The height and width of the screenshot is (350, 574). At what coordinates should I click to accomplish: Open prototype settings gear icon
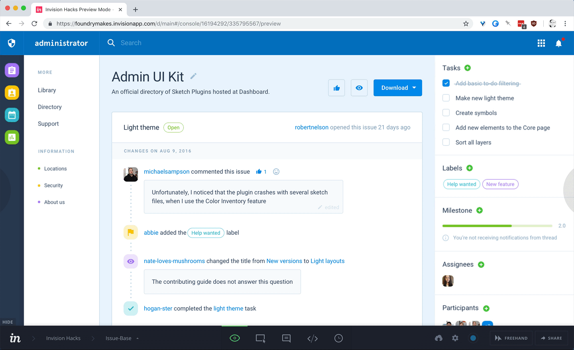click(x=455, y=338)
